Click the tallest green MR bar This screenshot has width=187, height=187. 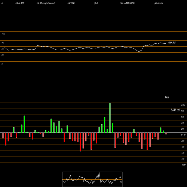tap(110, 118)
